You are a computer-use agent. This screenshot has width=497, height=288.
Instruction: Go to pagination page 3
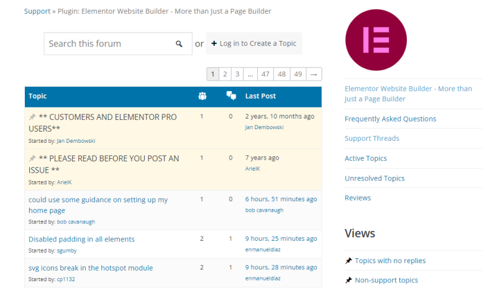point(237,74)
